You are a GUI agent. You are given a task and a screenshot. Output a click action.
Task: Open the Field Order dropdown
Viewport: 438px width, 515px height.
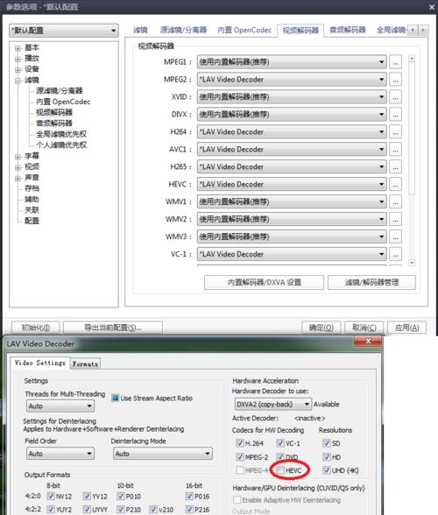click(60, 454)
